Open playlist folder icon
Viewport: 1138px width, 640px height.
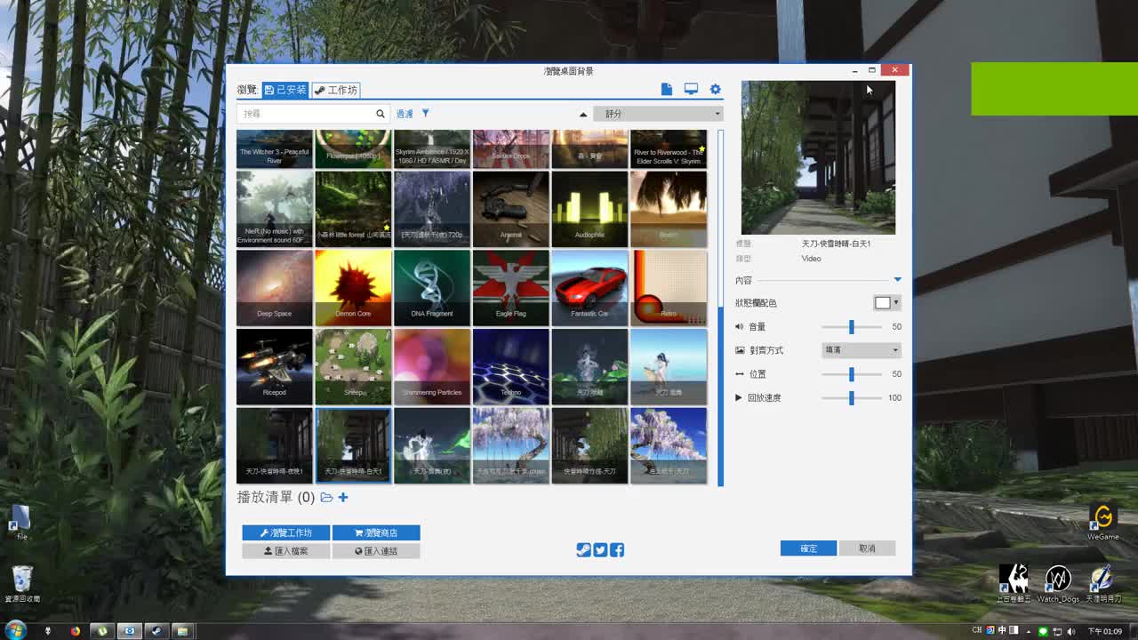point(326,498)
